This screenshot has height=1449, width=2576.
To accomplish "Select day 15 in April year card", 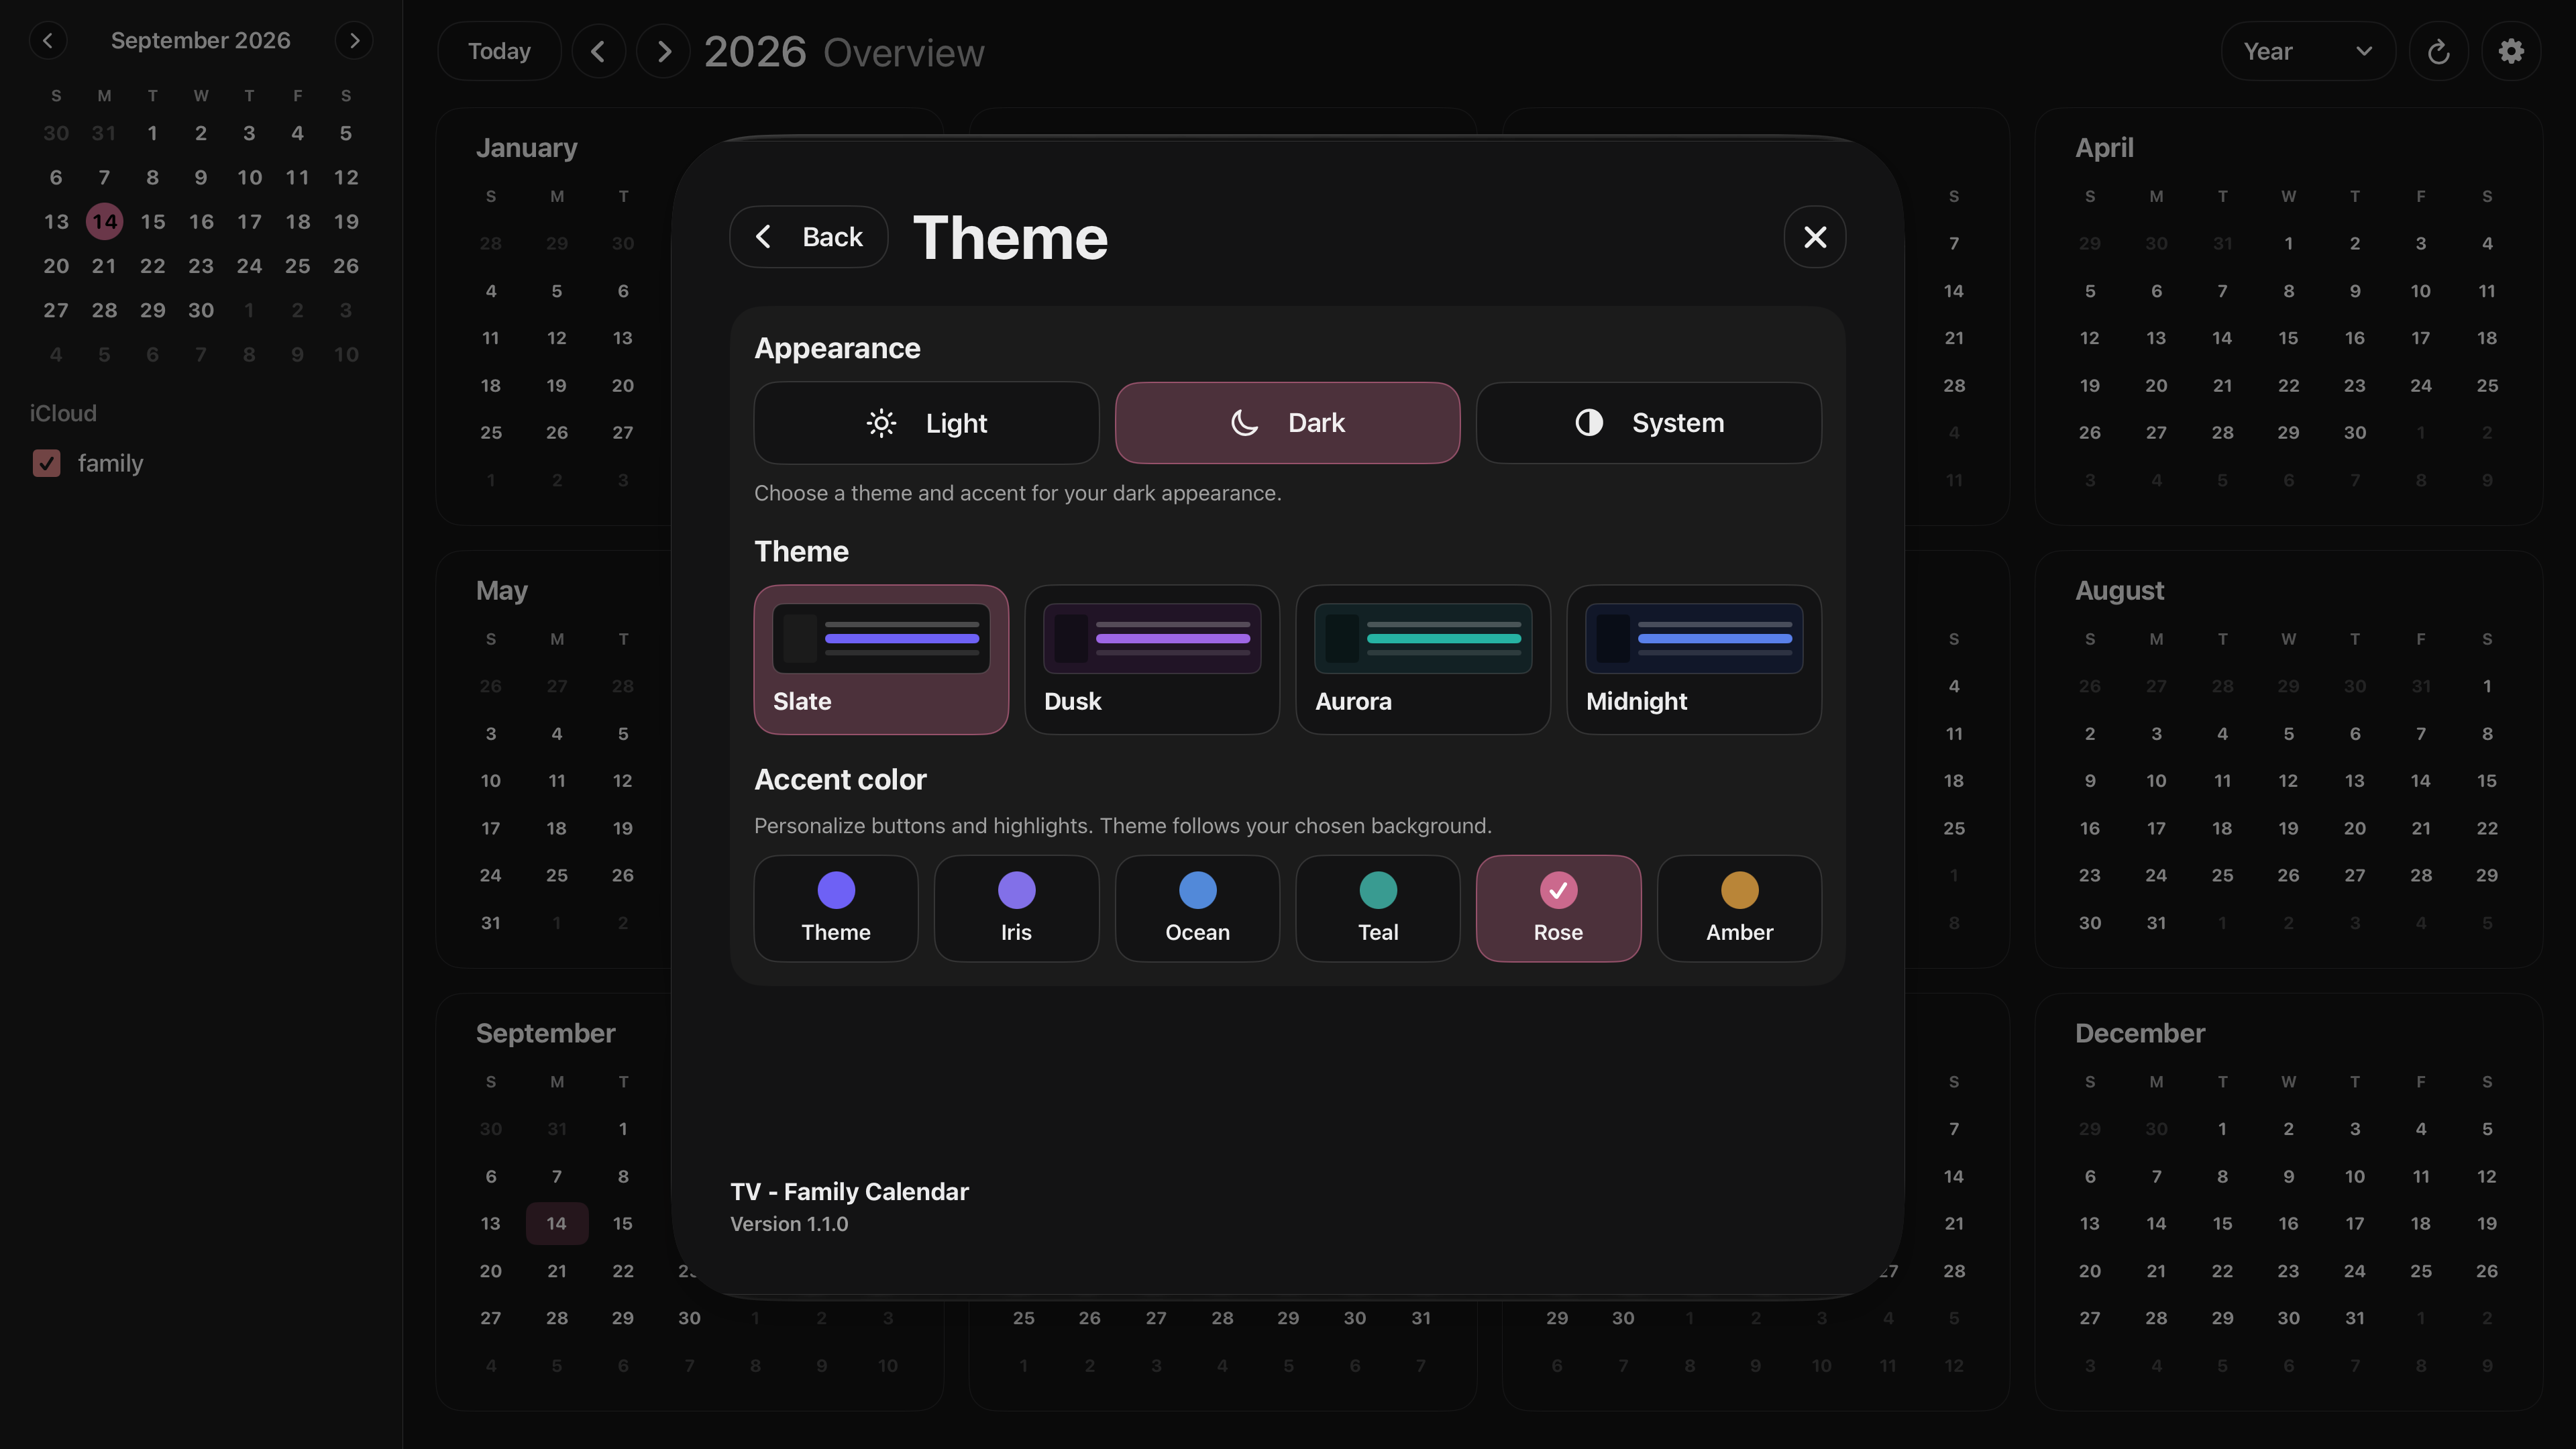I will pos(2288,338).
